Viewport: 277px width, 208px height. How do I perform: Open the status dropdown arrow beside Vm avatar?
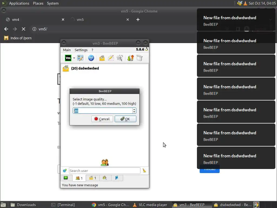pyautogui.click(x=74, y=58)
